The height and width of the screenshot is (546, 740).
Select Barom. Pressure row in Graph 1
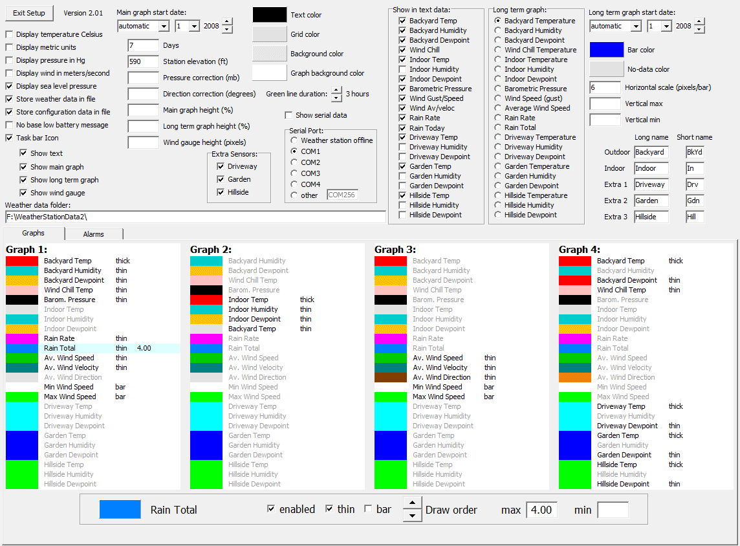[x=93, y=300]
